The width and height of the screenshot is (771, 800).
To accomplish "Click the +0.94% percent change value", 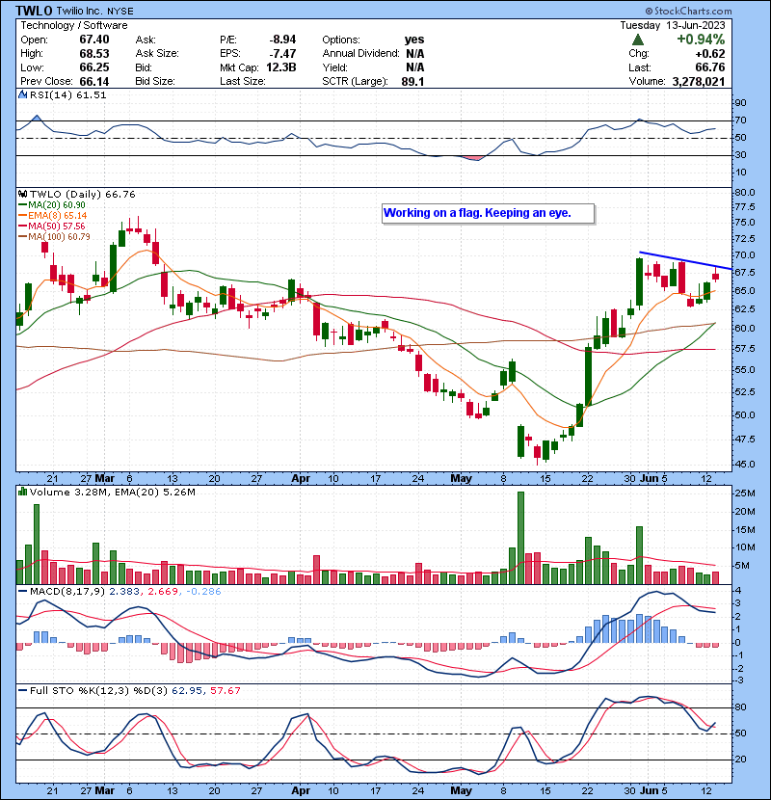I will [701, 40].
